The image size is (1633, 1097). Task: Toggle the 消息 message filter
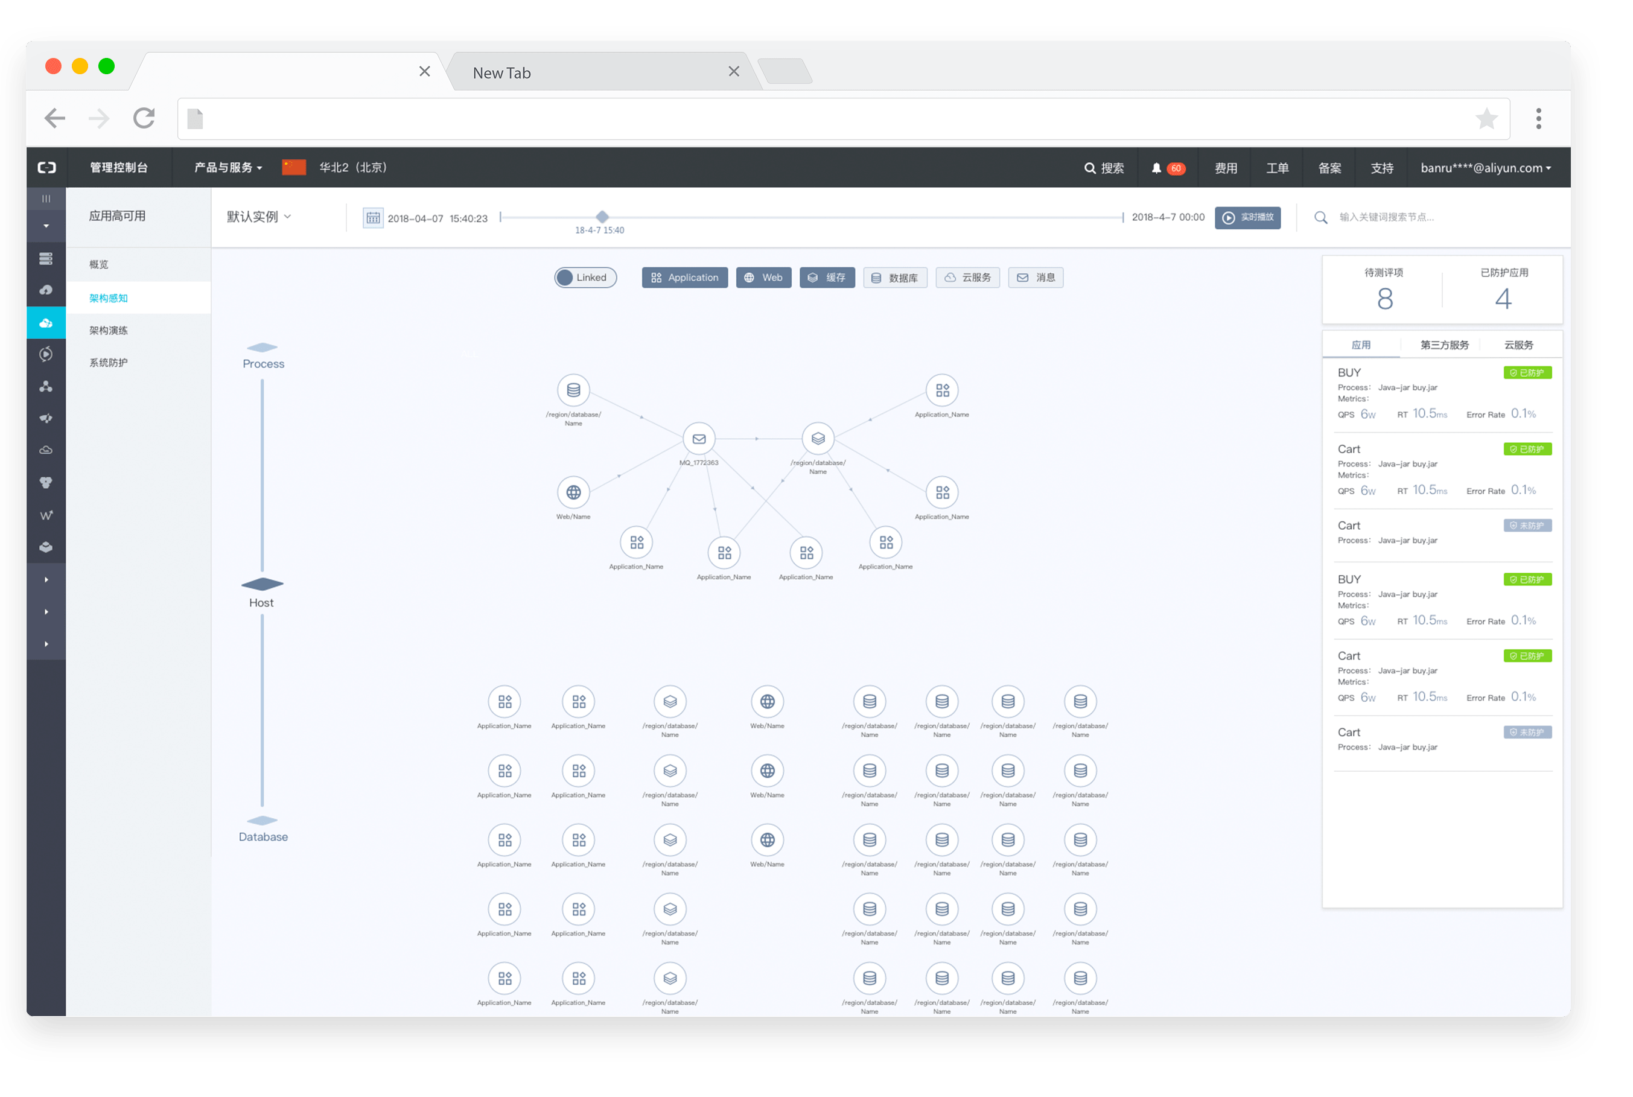pyautogui.click(x=1035, y=278)
